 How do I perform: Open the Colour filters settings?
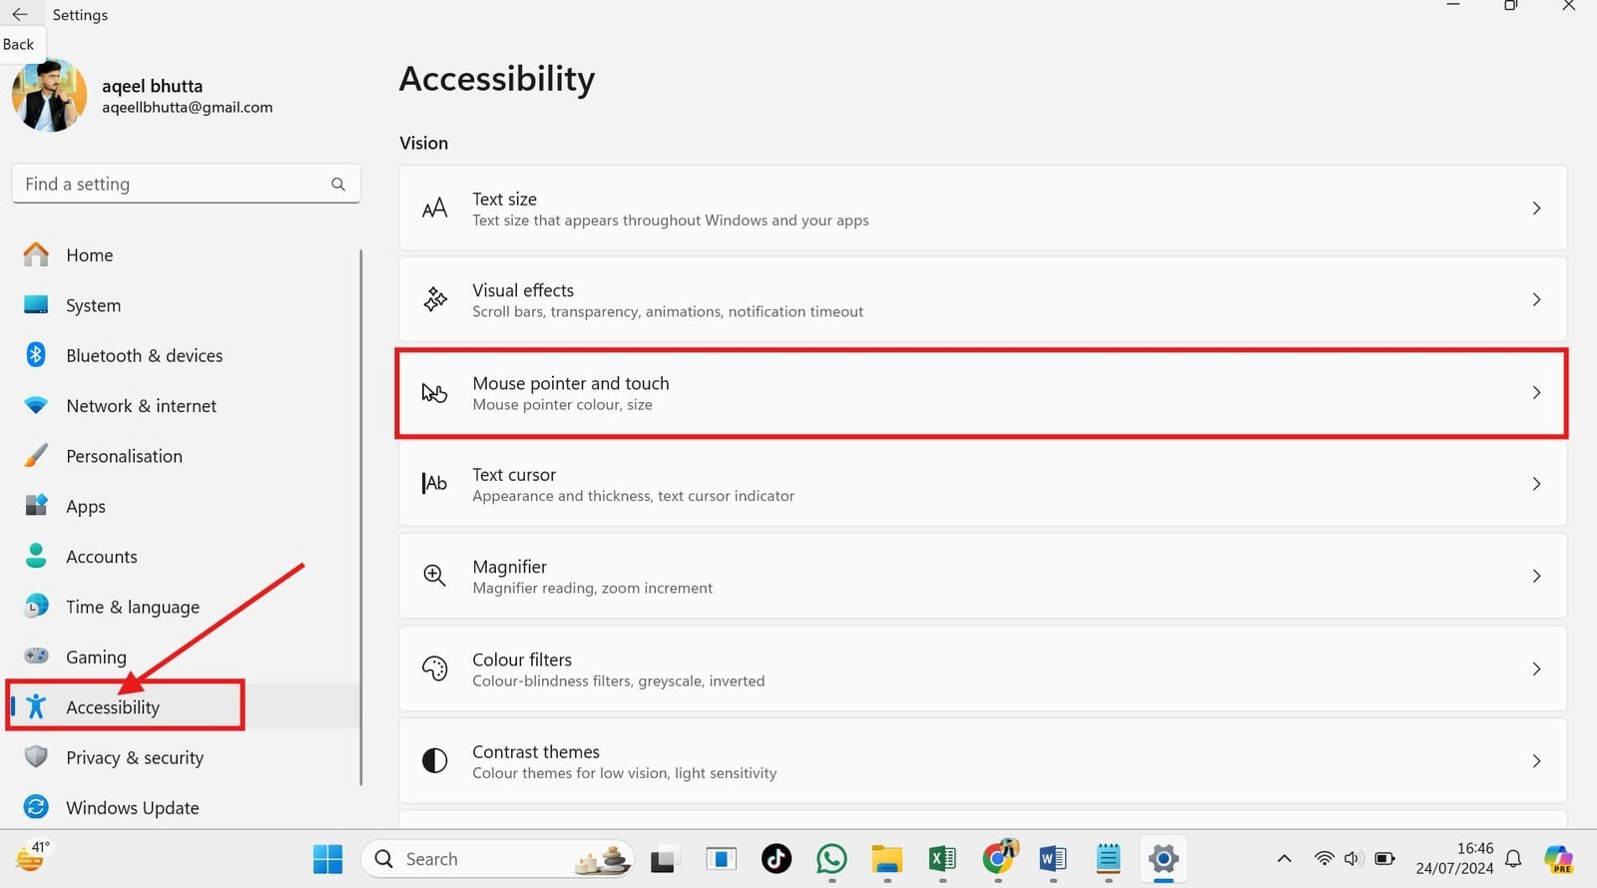pyautogui.click(x=982, y=668)
